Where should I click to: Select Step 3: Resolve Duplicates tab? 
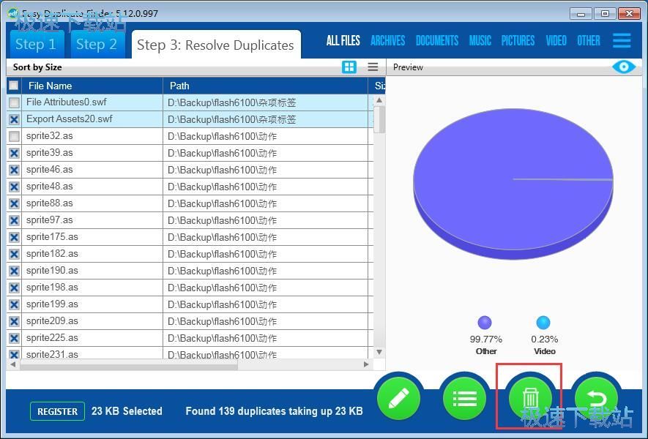pyautogui.click(x=215, y=44)
